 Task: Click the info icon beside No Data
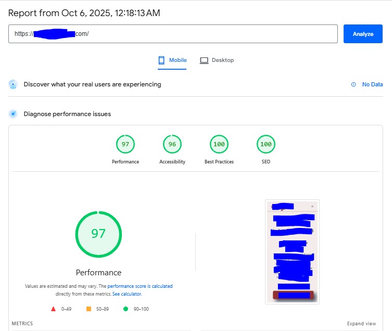click(353, 85)
